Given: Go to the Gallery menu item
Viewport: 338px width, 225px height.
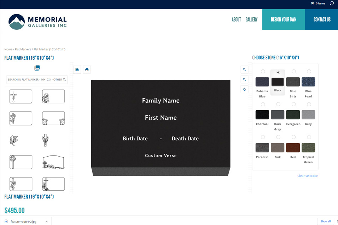Looking at the screenshot, I should (x=251, y=20).
